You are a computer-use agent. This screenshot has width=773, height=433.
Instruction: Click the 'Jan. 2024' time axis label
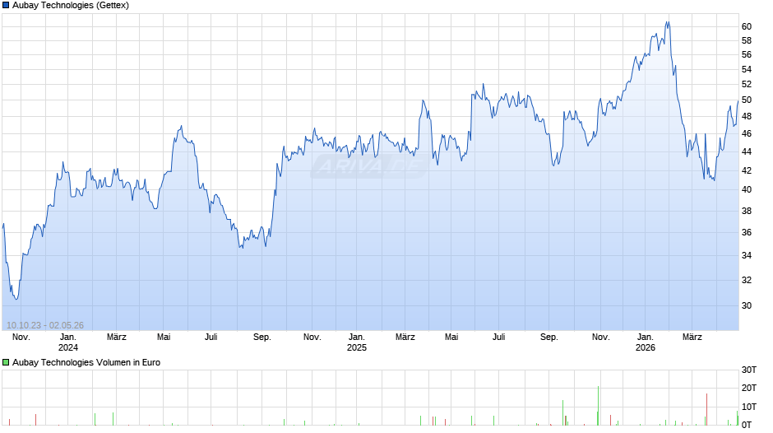tap(68, 342)
